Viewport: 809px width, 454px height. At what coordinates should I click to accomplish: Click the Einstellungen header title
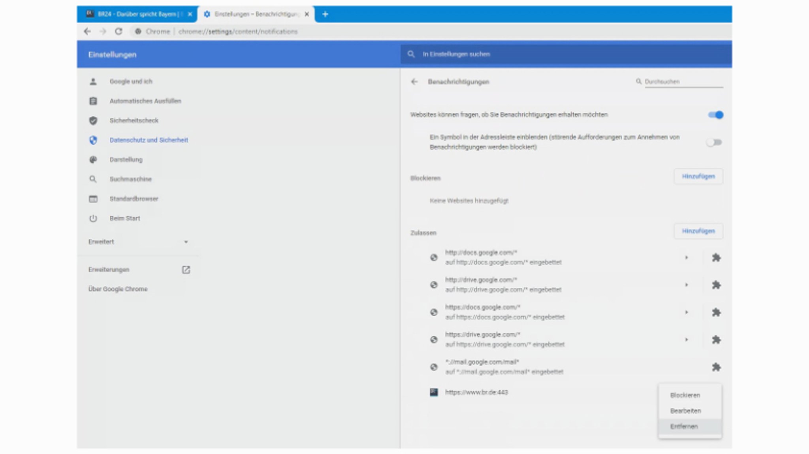pyautogui.click(x=112, y=54)
